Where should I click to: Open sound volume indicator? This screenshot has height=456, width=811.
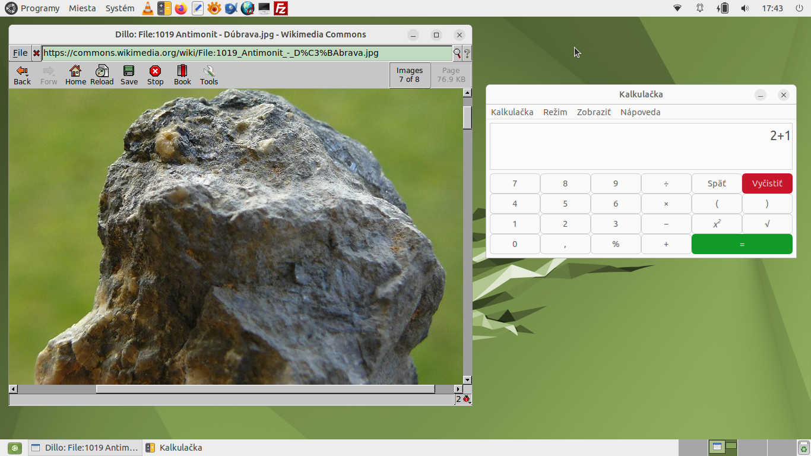point(745,8)
